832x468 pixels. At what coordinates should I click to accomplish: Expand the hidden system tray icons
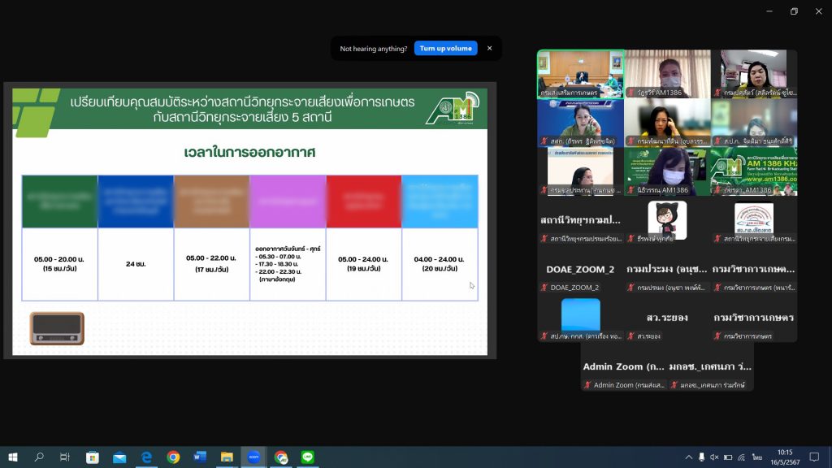click(x=689, y=457)
